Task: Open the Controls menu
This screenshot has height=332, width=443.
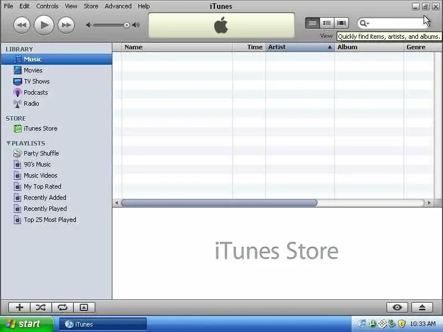Action: point(47,6)
